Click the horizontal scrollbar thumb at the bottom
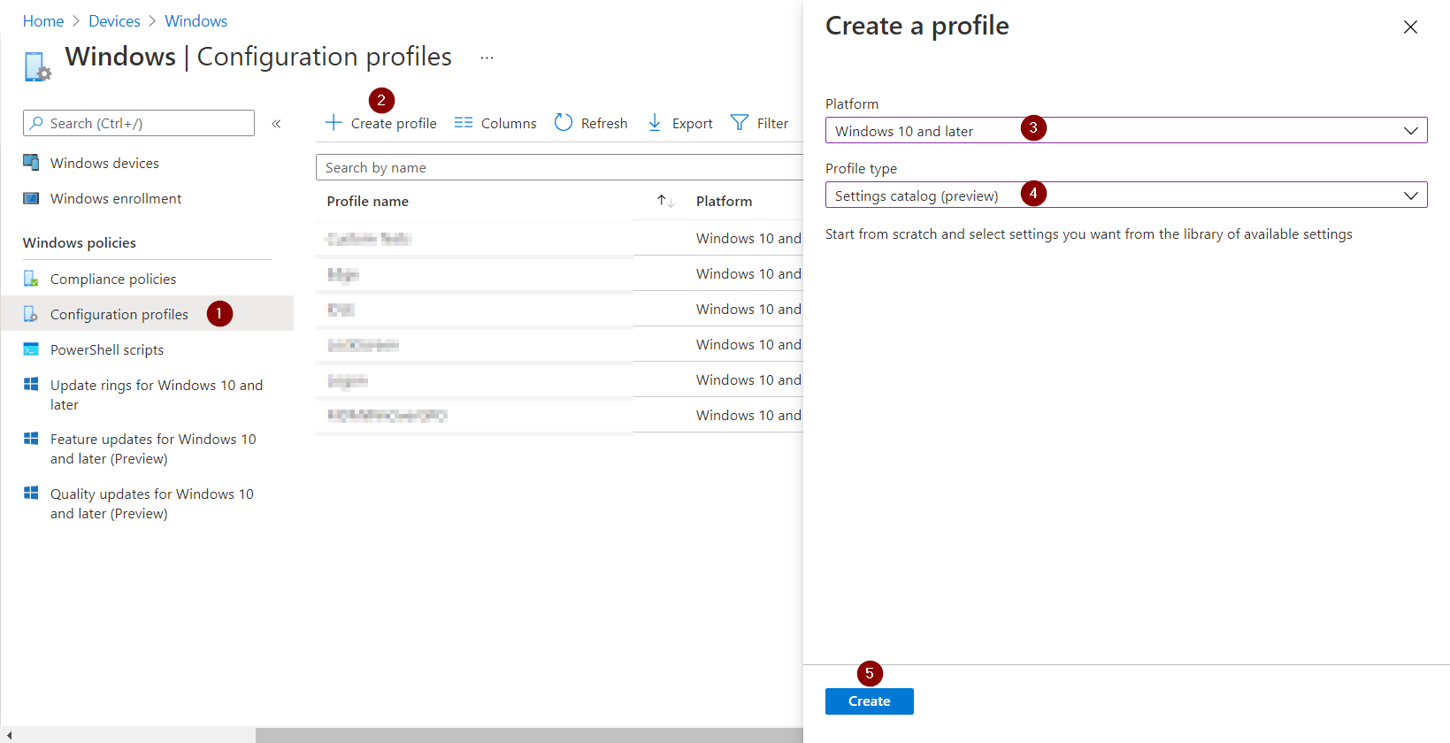The image size is (1450, 743). [x=529, y=735]
